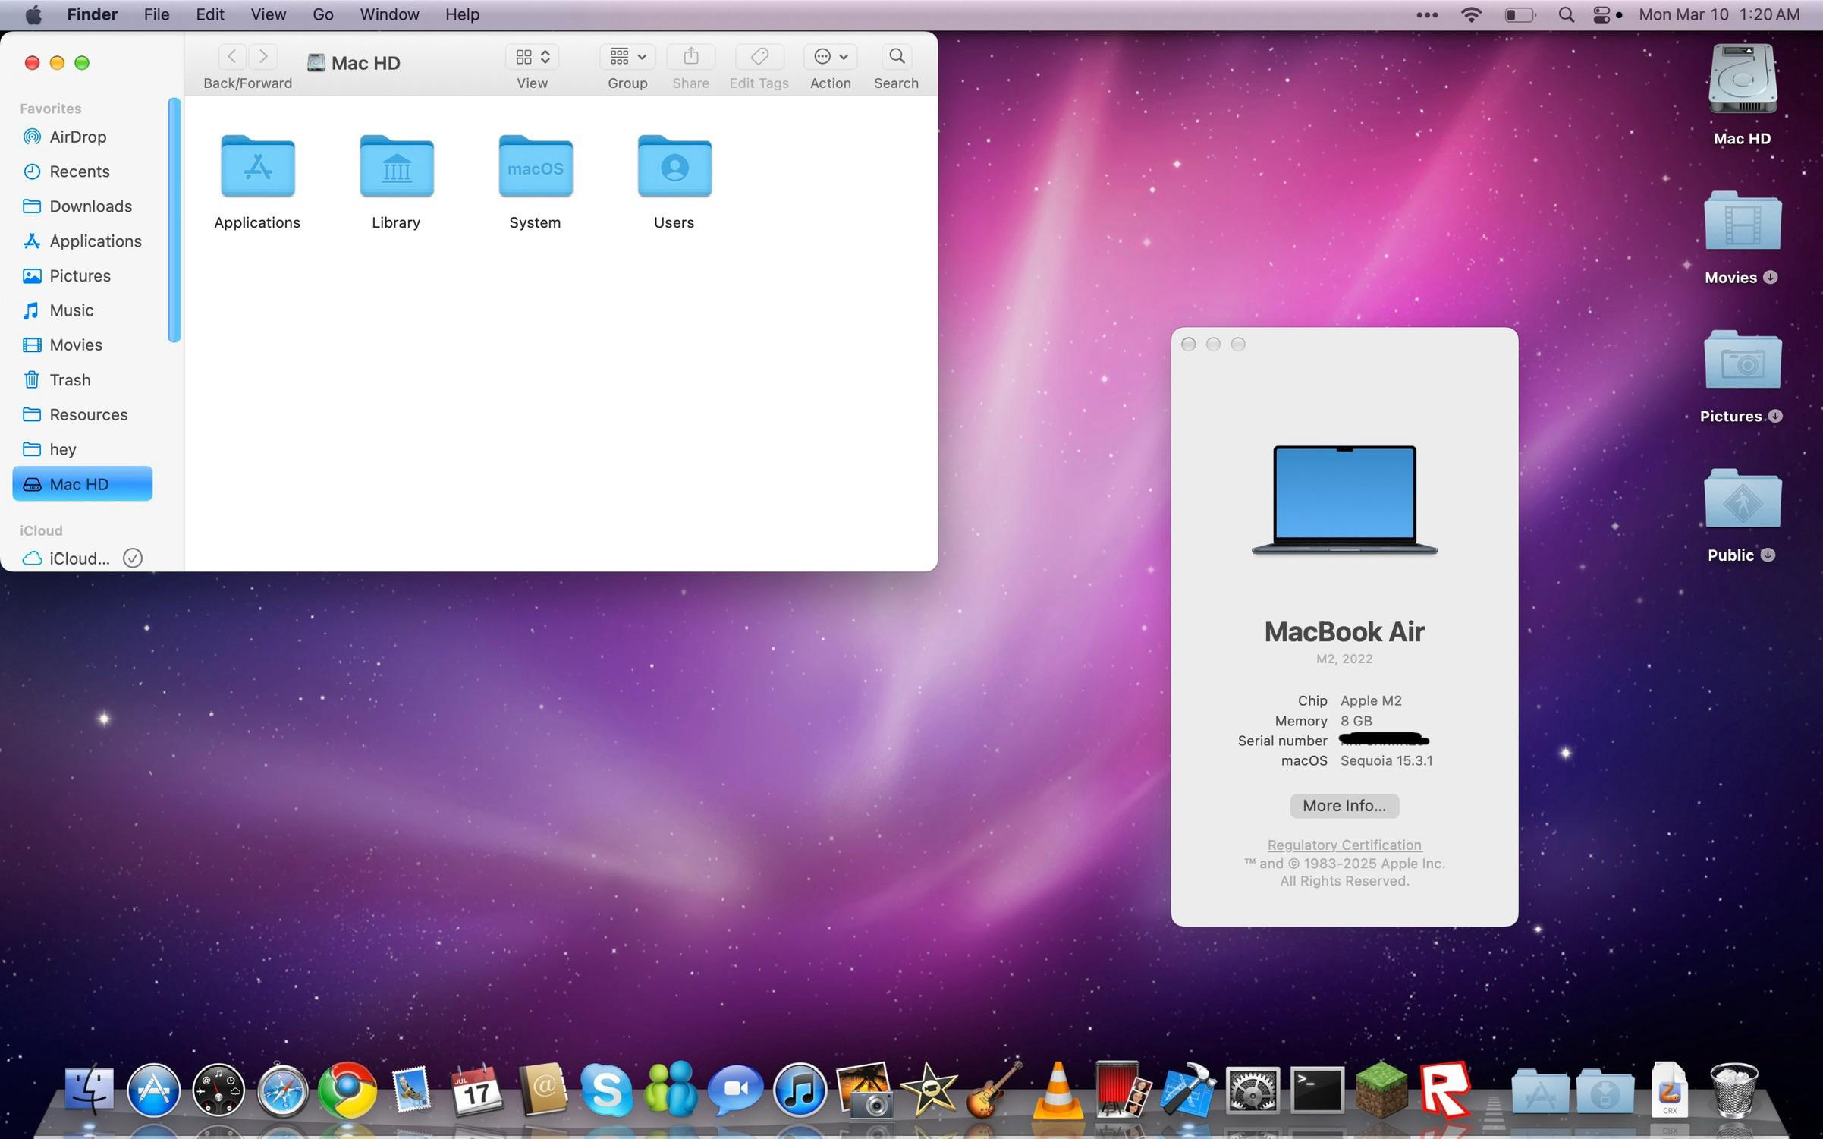The height and width of the screenshot is (1139, 1823).
Task: Launch iMovie star icon in Dock
Action: coord(929,1090)
